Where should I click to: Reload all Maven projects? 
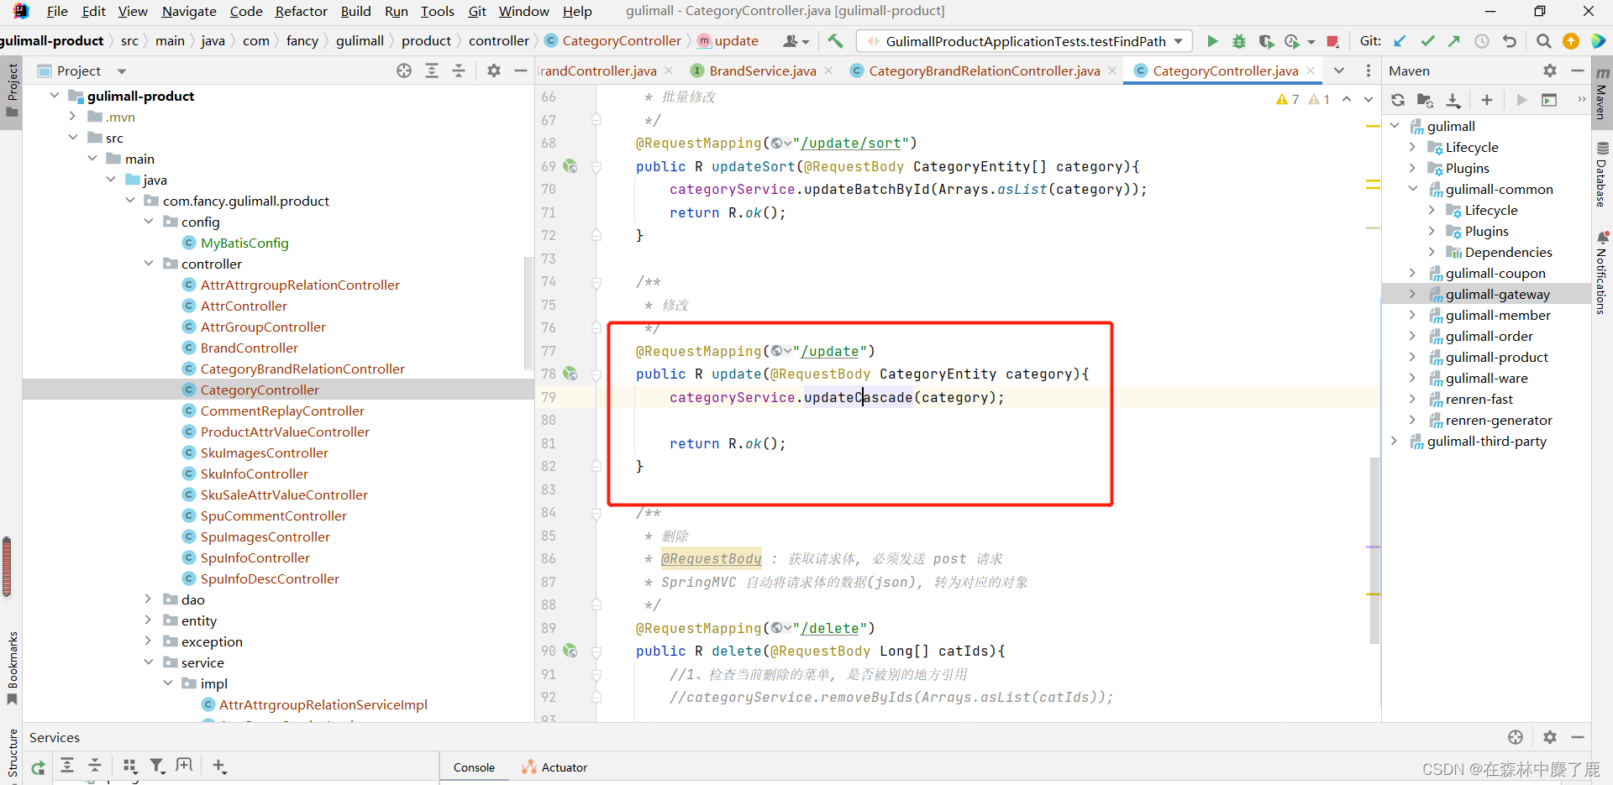coord(1398,100)
